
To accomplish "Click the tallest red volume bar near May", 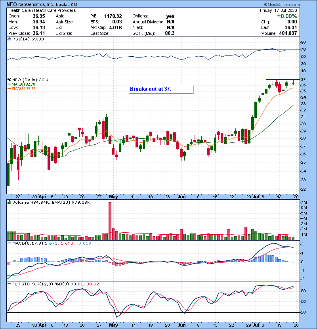I will click(x=110, y=221).
